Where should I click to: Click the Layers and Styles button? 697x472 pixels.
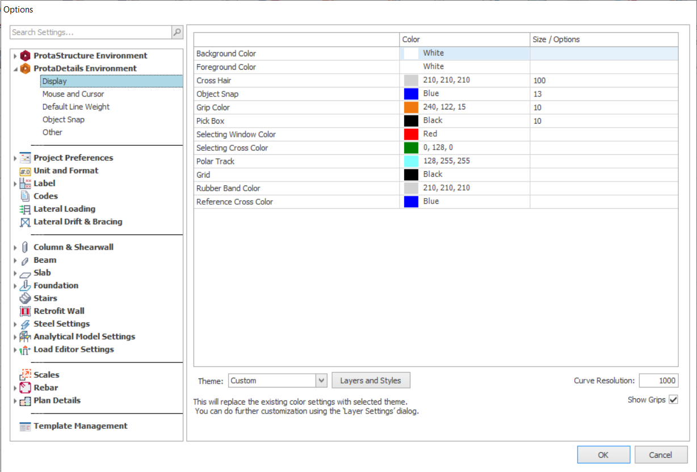click(371, 381)
